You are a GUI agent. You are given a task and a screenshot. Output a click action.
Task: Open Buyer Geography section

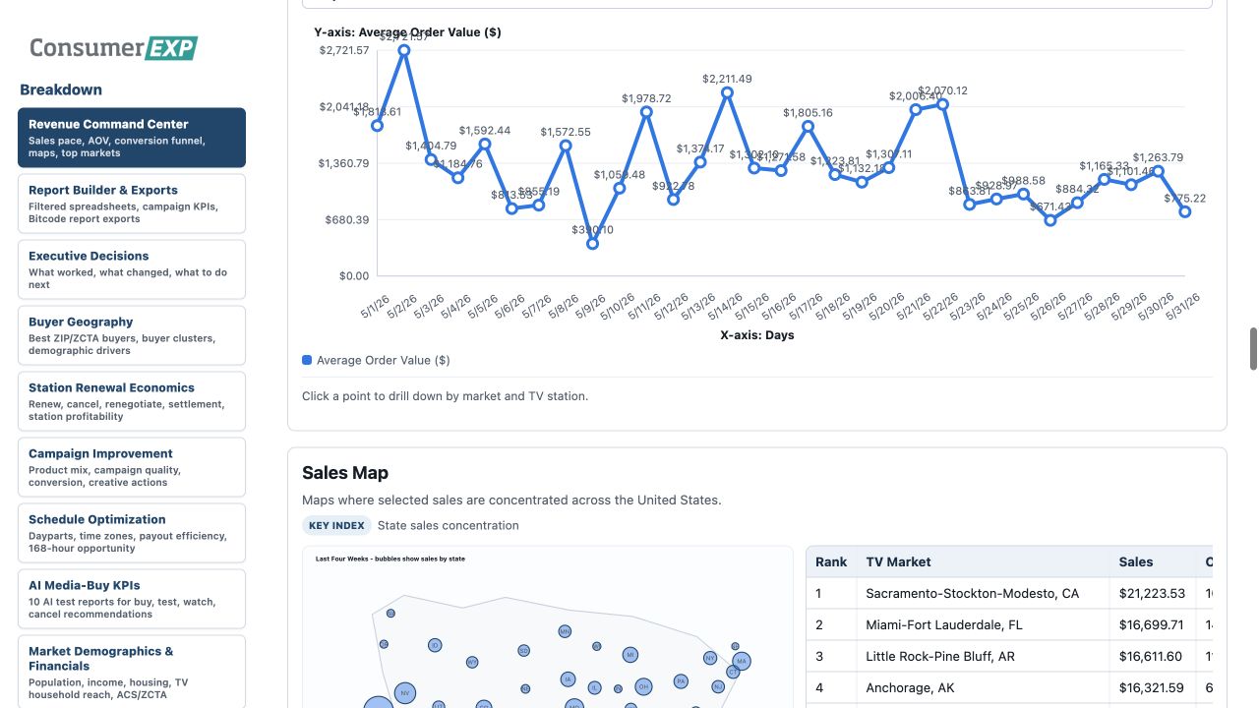pyautogui.click(x=132, y=335)
